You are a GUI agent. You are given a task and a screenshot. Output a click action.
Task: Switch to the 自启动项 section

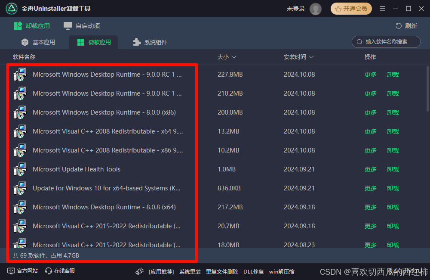click(x=82, y=26)
